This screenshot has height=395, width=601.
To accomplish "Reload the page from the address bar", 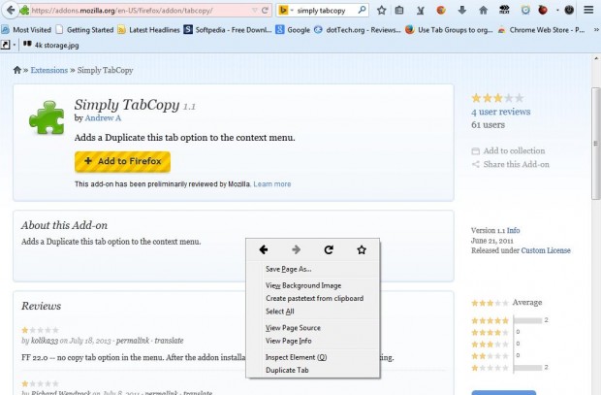I will click(265, 11).
